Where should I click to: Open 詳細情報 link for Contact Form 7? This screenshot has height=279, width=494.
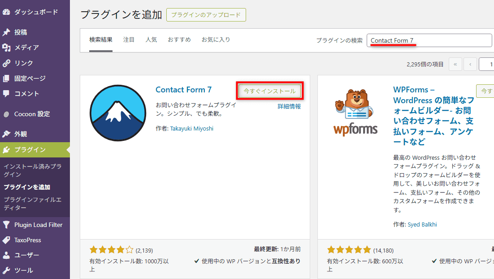289,107
